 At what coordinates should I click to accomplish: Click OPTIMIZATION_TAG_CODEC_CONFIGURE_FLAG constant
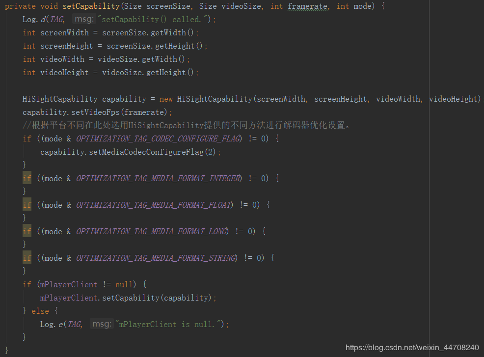[x=159, y=138]
